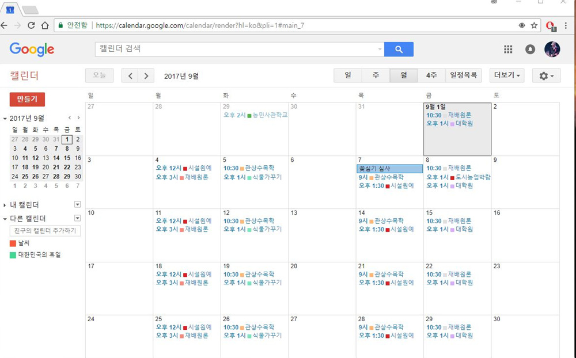Go to previous month in main toolbar
576x358 pixels.
pos(130,76)
